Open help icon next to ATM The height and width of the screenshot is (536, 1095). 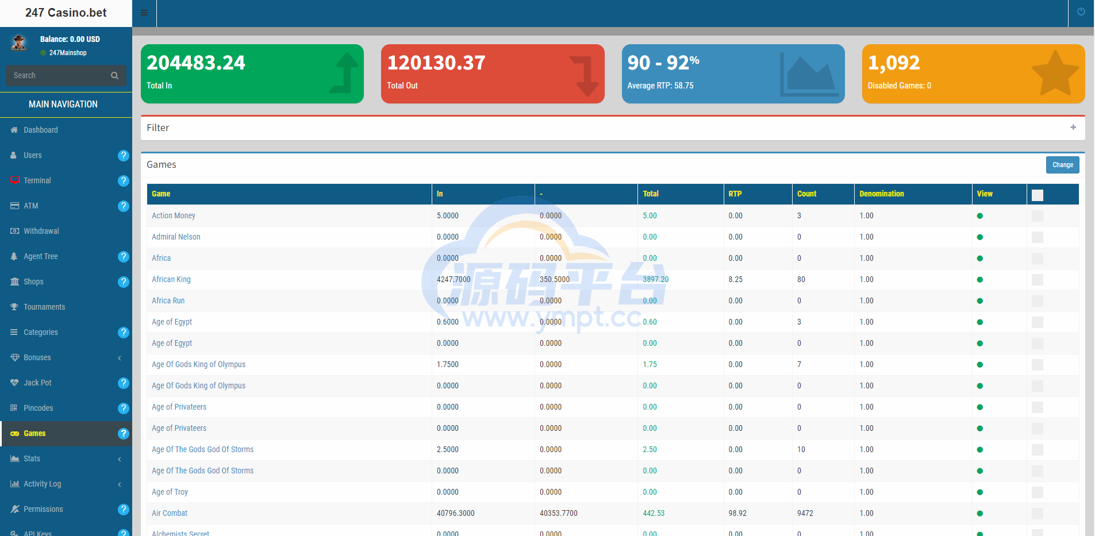click(123, 206)
